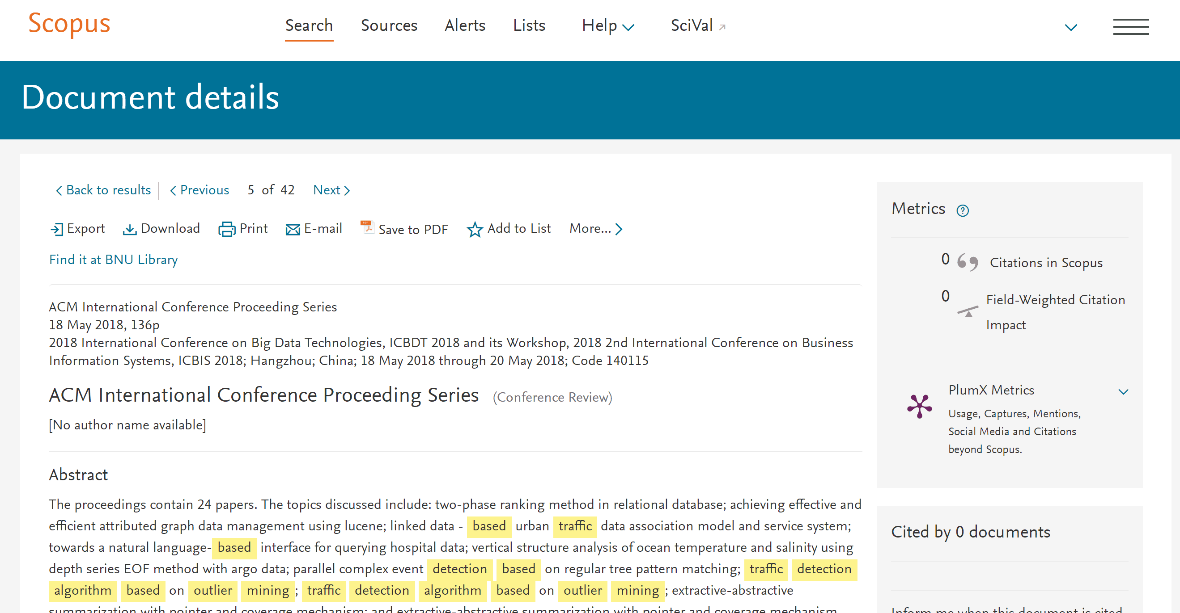This screenshot has width=1180, height=613.
Task: Click the SciVal external link arrow
Action: [722, 27]
